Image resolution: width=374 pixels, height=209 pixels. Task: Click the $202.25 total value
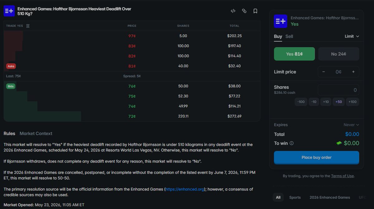234,36
